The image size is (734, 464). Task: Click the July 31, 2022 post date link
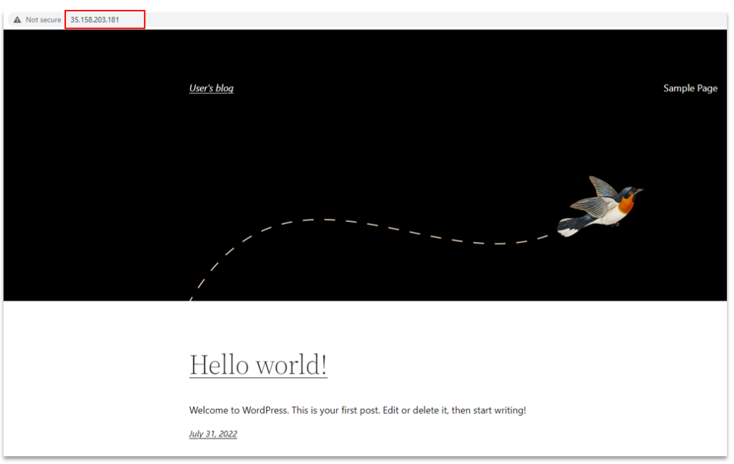coord(213,434)
